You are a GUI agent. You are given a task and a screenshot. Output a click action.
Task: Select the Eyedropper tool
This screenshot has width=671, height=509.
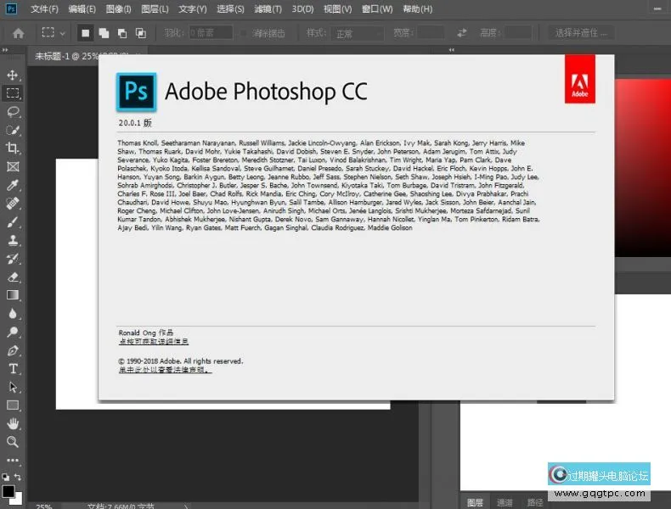pos(13,185)
